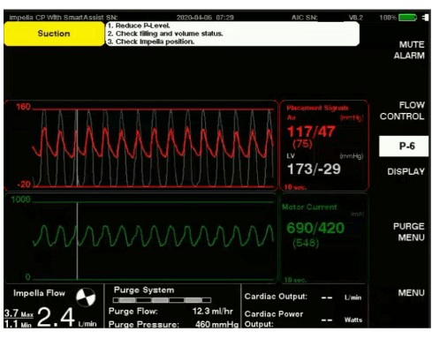Screen dimensions: 432x339
Task: Click the spinning Impella pump rotor icon
Action: [x=86, y=297]
